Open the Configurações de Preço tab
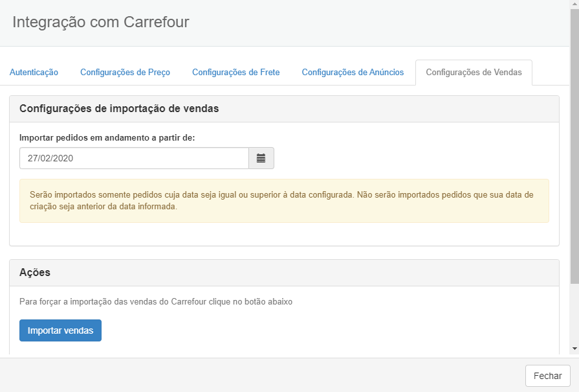Screen dimensions: 579x392 pos(125,73)
